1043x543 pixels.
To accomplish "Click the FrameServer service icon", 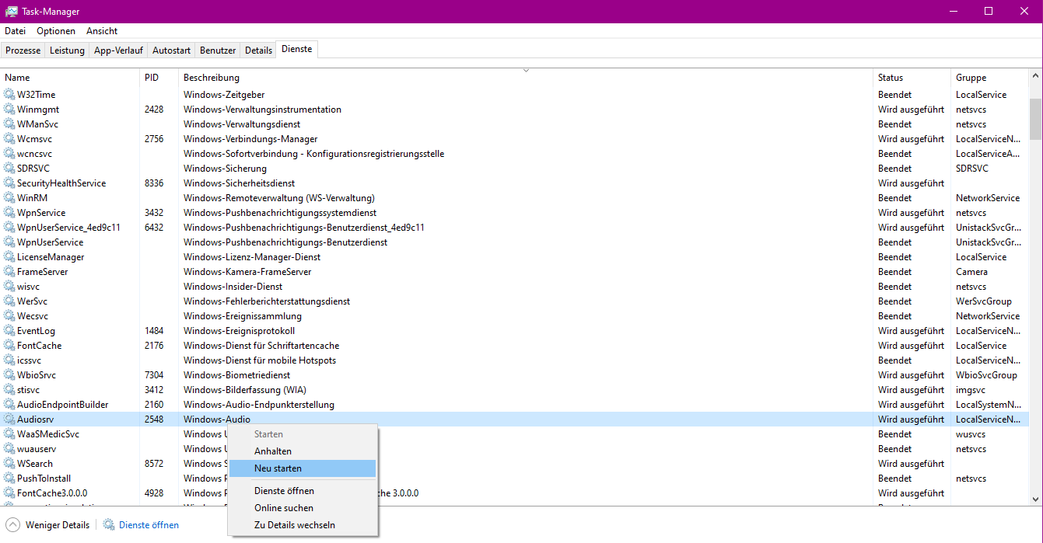I will [x=9, y=272].
